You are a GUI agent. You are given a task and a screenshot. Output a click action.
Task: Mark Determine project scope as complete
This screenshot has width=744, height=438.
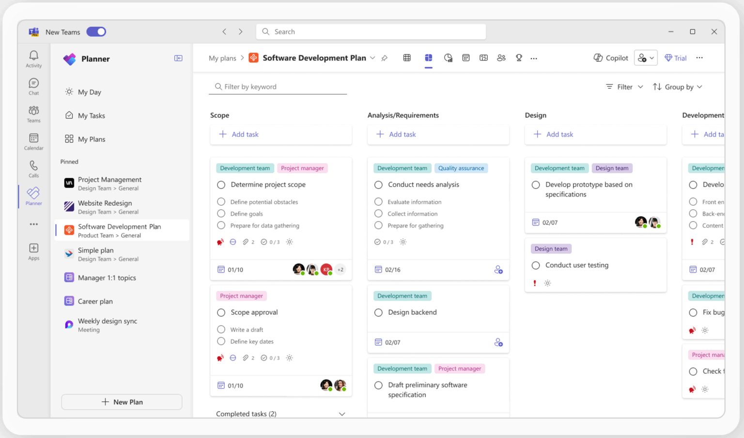(221, 185)
